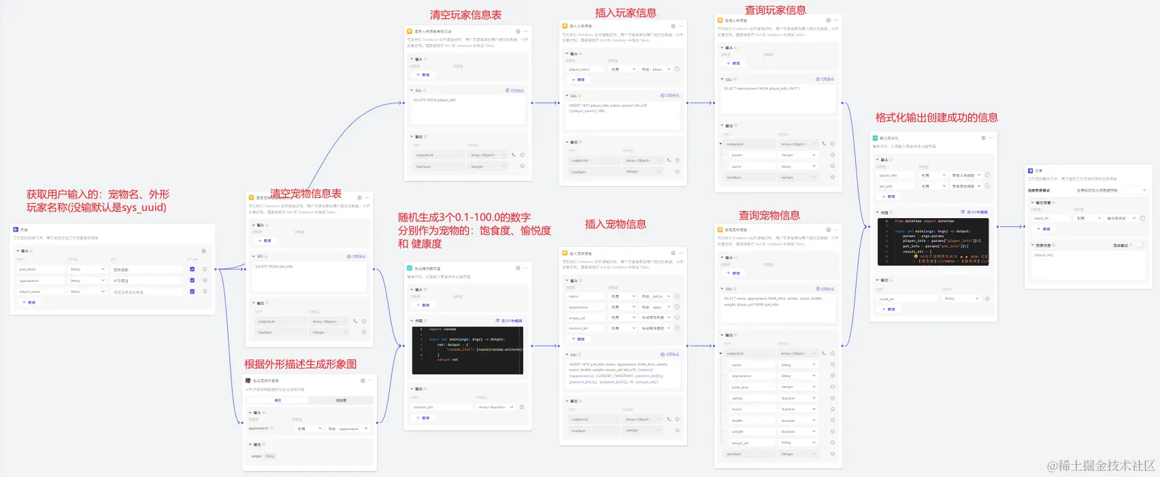Click 自动生成 on INSERT INTO pet_info node

point(669,354)
